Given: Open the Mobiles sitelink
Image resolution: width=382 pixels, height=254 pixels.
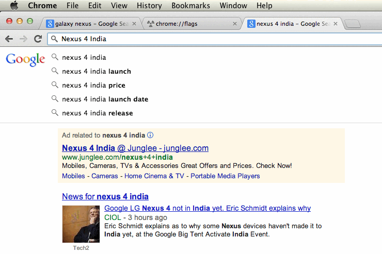Looking at the screenshot, I should click(74, 176).
